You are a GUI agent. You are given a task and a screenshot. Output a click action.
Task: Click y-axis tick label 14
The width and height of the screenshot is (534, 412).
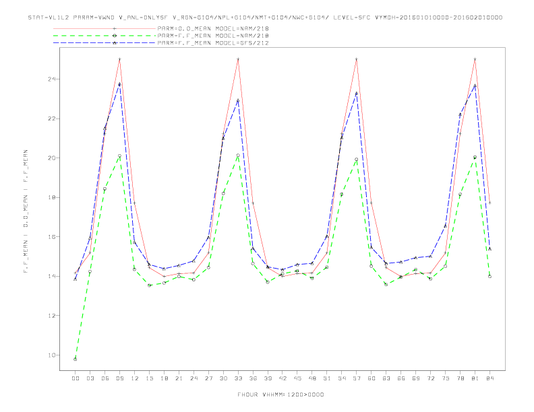[51, 276]
